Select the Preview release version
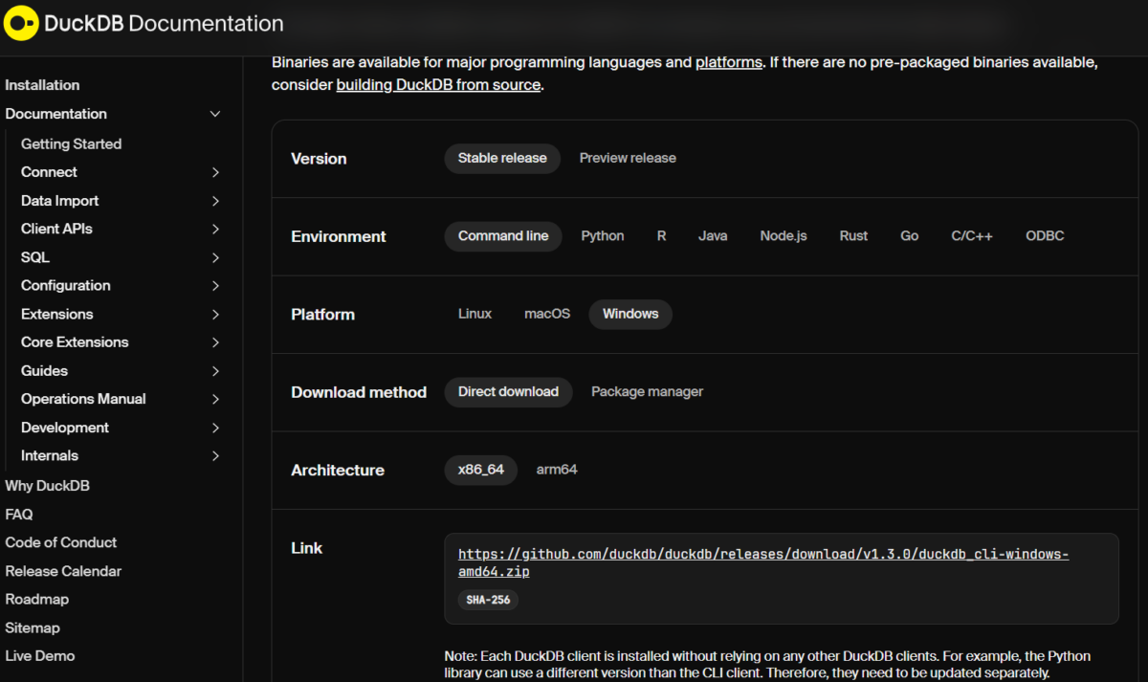The height and width of the screenshot is (682, 1148). [628, 158]
